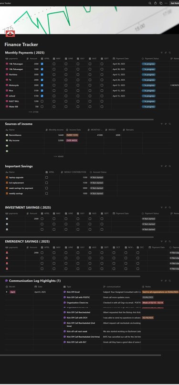Open sort for Monthly Payments table

click(x=166, y=53)
